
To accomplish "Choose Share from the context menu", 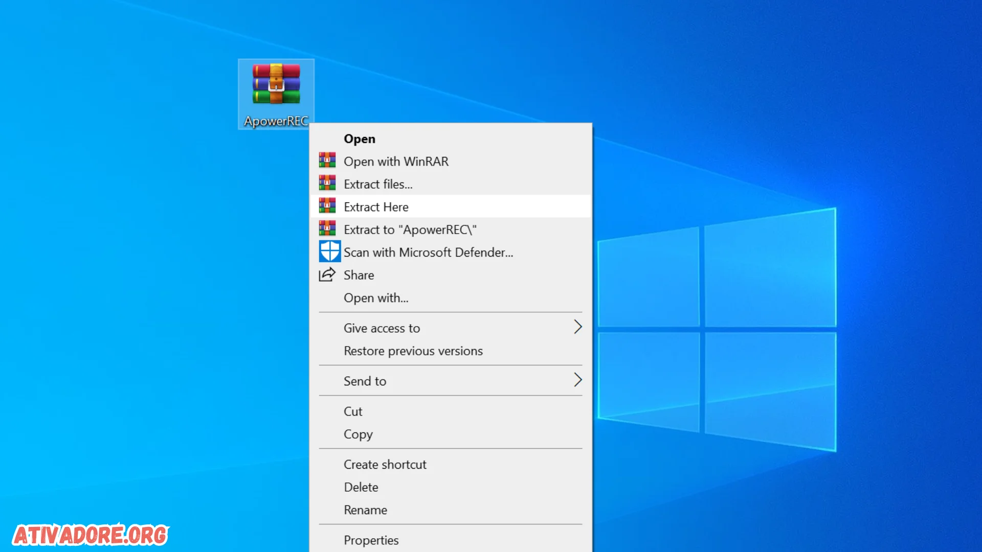I will click(x=451, y=275).
